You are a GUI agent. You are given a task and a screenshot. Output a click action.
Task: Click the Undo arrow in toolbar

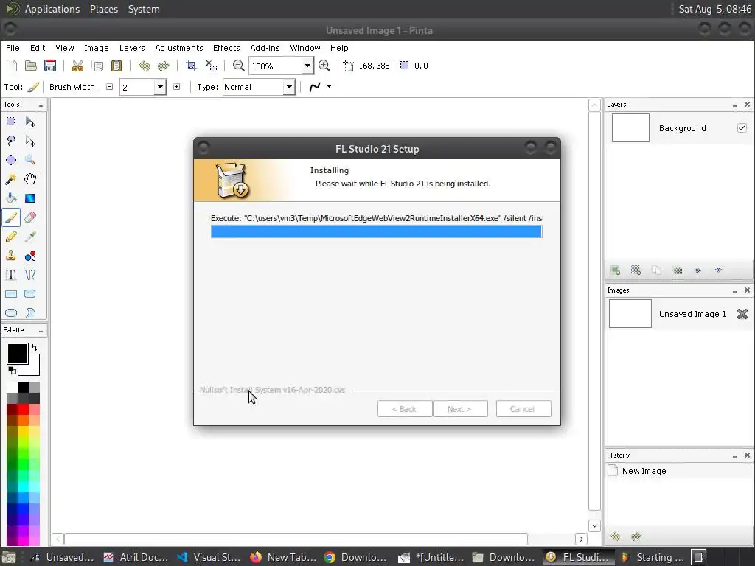click(145, 66)
